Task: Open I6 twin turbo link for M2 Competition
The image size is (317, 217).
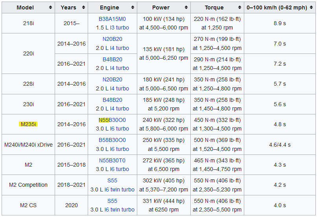Action: (x=120, y=189)
